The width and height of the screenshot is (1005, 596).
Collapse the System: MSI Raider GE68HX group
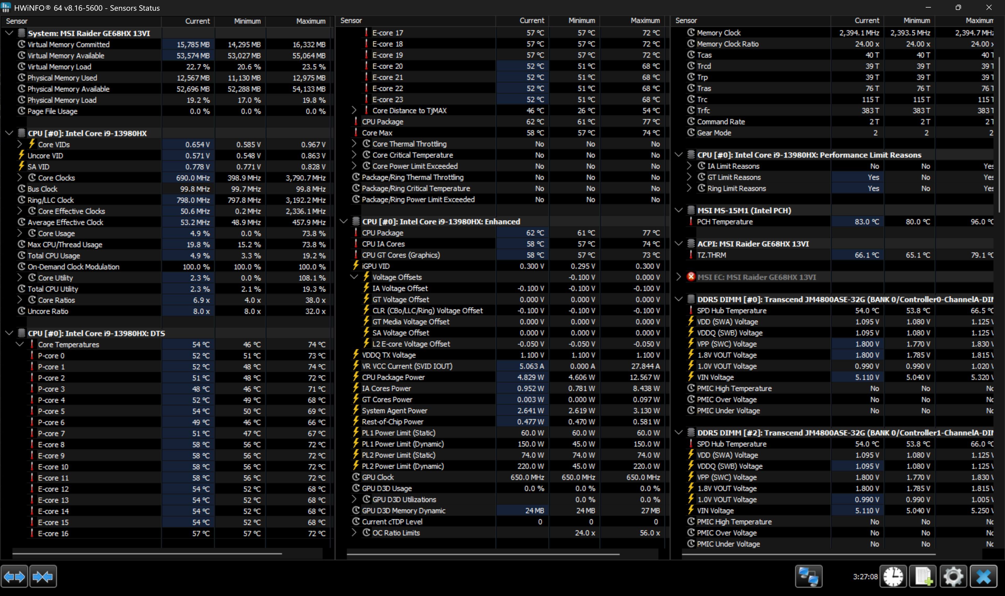click(x=9, y=33)
